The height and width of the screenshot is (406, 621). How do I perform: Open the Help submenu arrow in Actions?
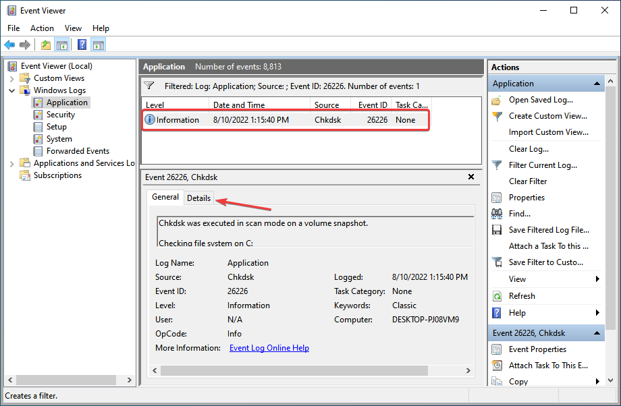[597, 313]
